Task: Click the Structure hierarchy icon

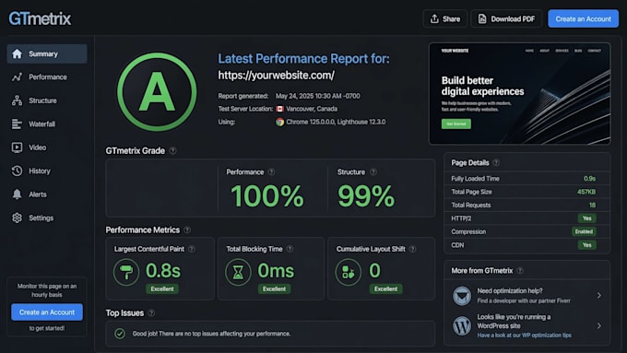Action: click(x=17, y=100)
